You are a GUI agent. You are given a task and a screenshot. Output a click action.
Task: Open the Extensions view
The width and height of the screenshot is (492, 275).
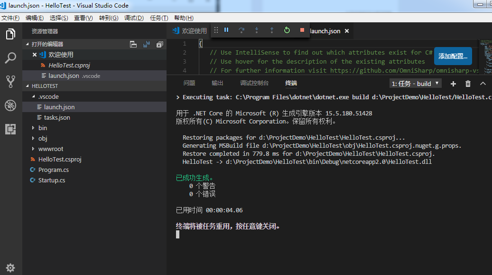10,129
